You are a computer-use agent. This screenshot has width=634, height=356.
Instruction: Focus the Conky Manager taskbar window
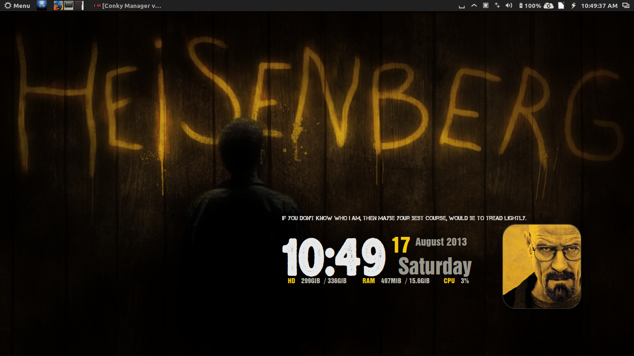tap(128, 6)
